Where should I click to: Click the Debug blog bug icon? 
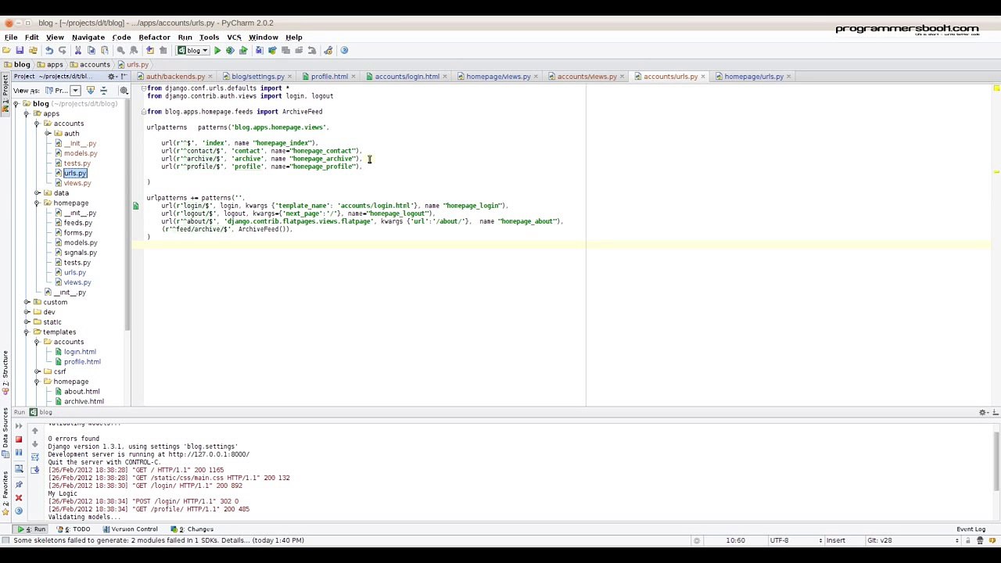click(230, 51)
